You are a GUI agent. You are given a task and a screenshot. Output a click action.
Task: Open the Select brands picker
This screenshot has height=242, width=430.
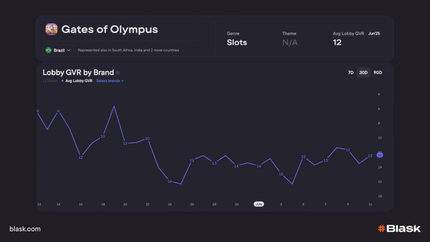pyautogui.click(x=110, y=81)
